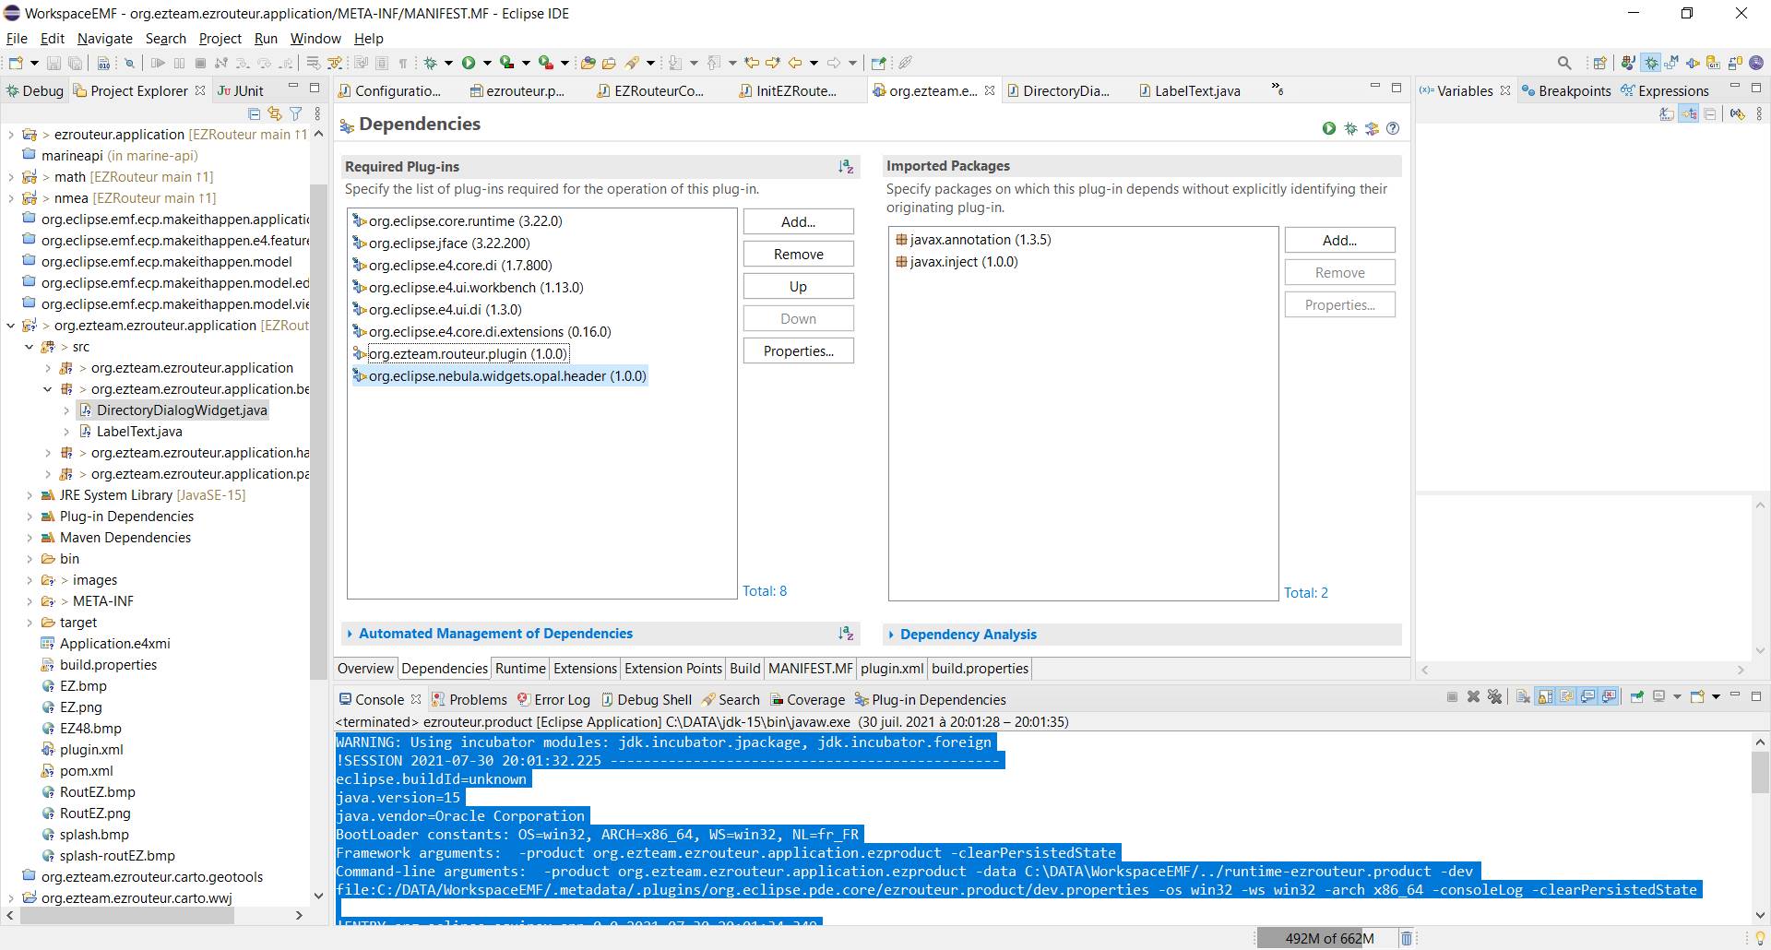Click the Coverage launch icon in main toolbar

click(x=506, y=63)
